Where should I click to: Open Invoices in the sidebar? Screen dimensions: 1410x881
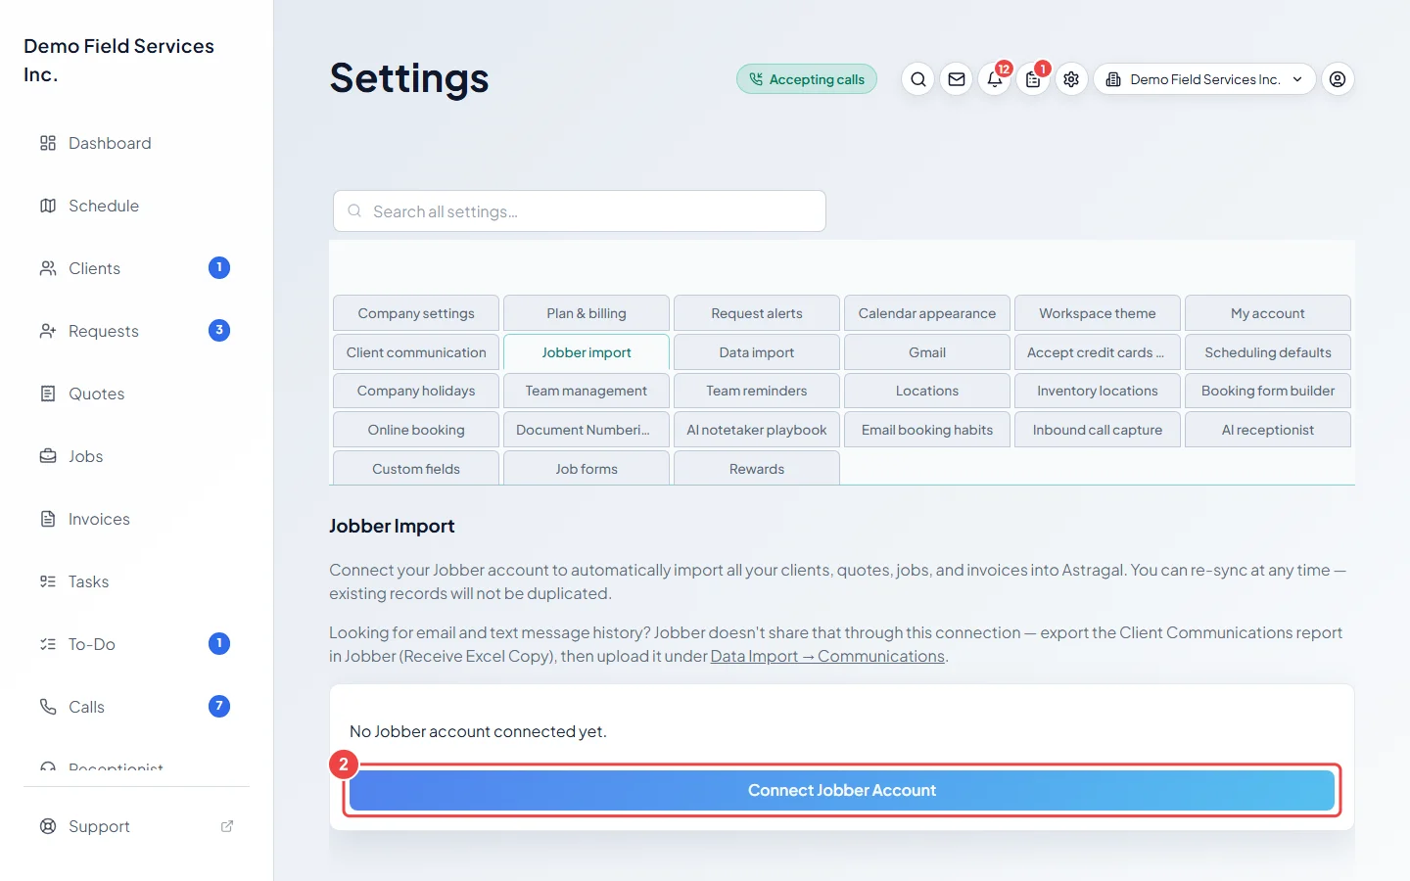tap(137, 519)
